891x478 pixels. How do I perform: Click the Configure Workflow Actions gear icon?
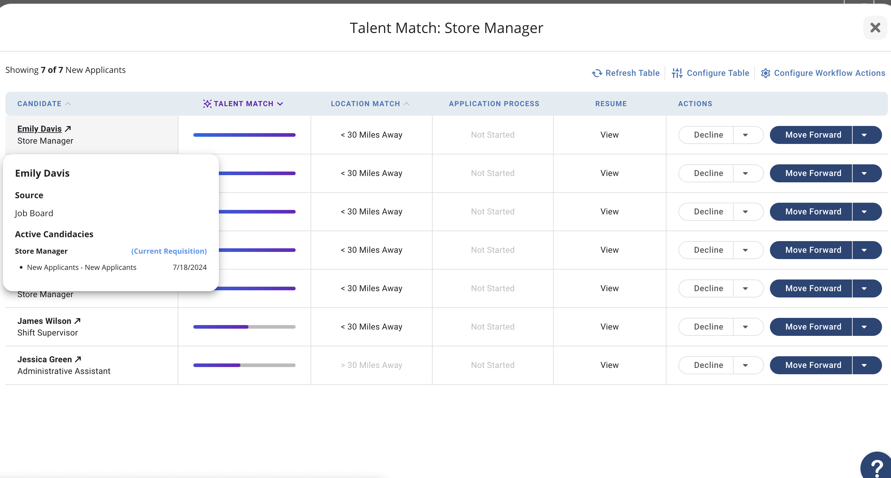click(x=765, y=73)
